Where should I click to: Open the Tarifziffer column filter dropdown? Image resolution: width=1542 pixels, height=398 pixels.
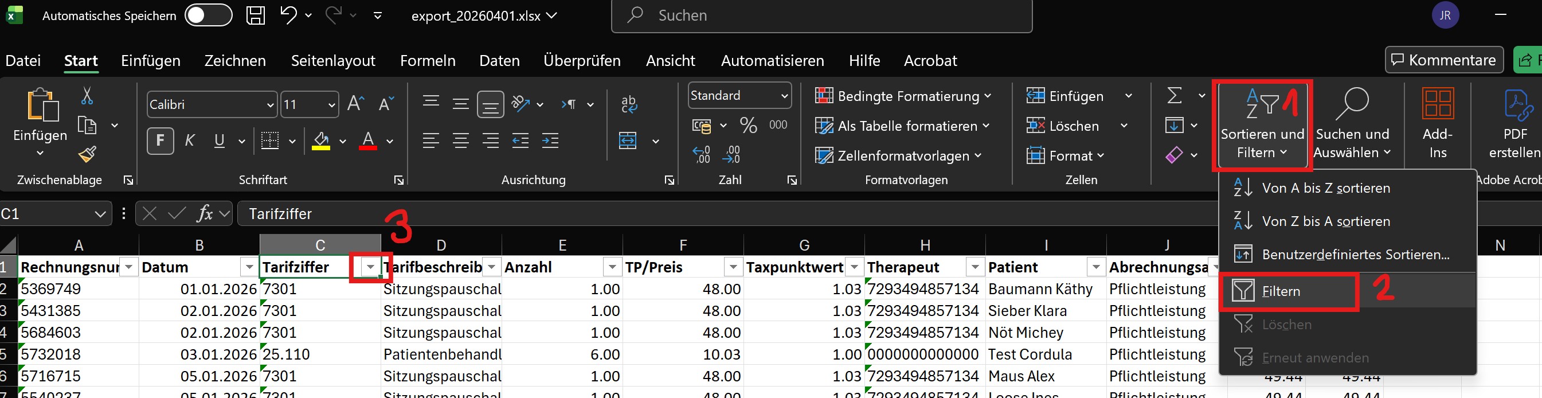click(370, 267)
